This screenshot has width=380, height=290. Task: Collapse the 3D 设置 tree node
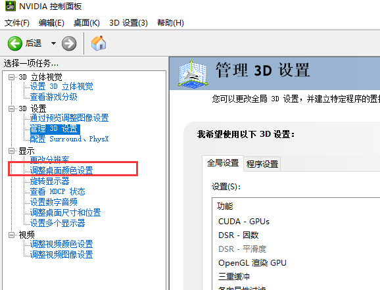point(11,109)
